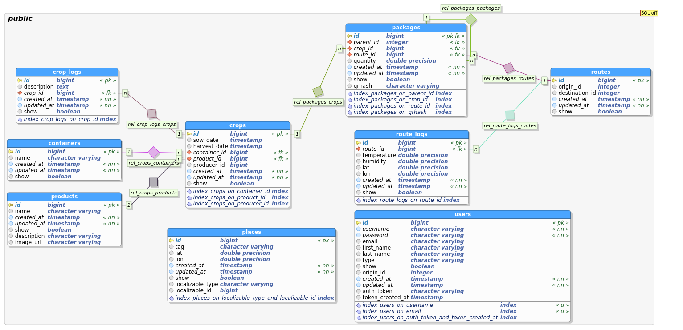
Task: Select humidity column in route_logs
Action: (411, 161)
